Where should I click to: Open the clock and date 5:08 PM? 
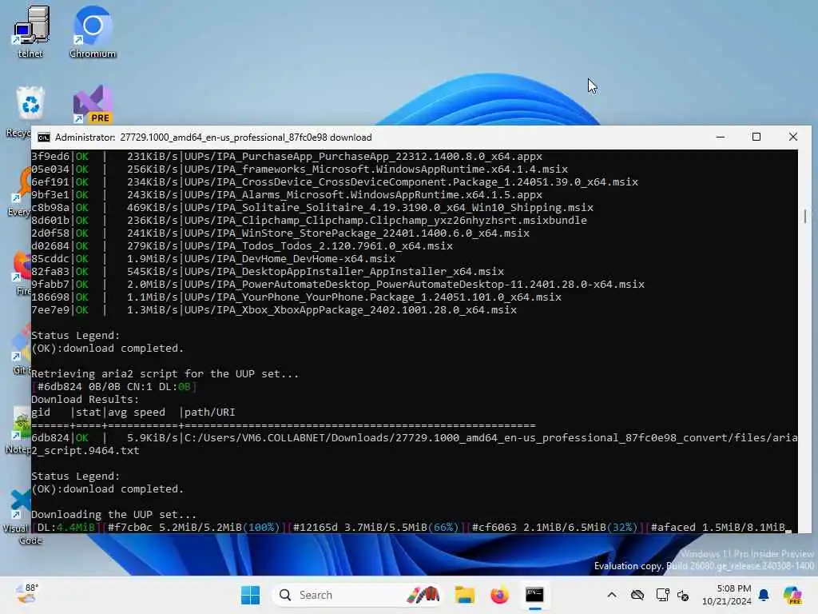point(727,595)
